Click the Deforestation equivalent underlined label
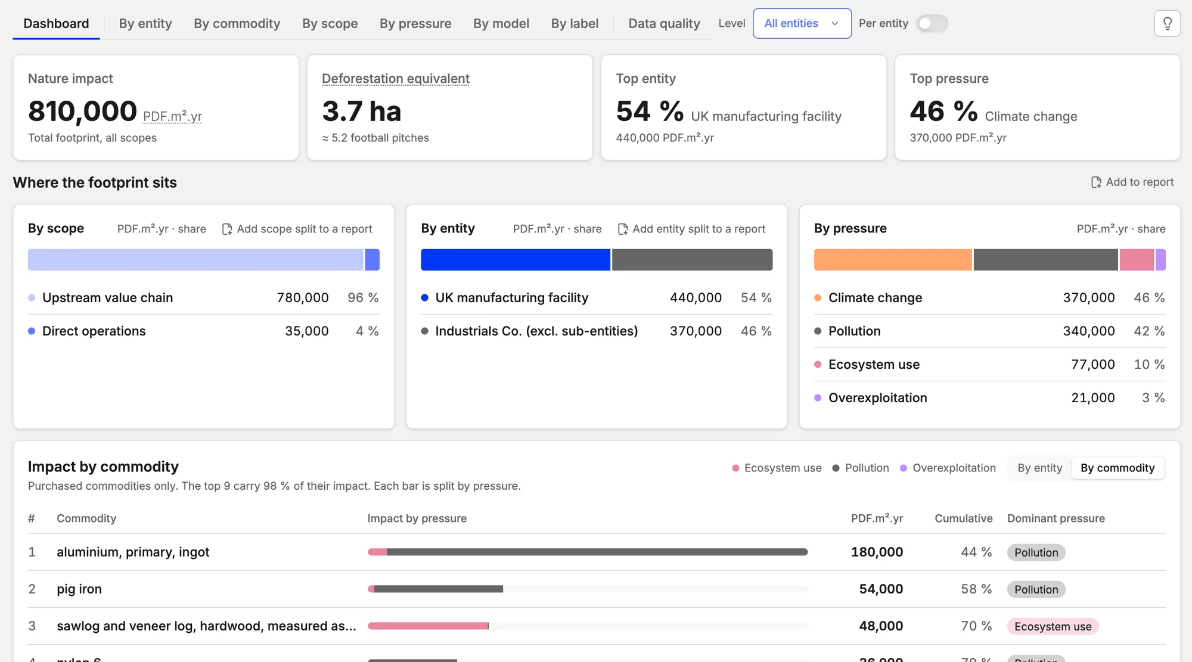Image resolution: width=1192 pixels, height=662 pixels. click(396, 79)
